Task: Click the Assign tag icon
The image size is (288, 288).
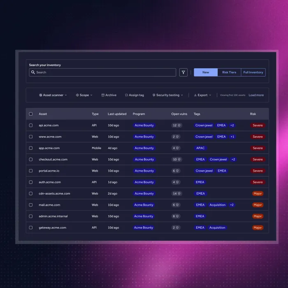Action: [127, 95]
